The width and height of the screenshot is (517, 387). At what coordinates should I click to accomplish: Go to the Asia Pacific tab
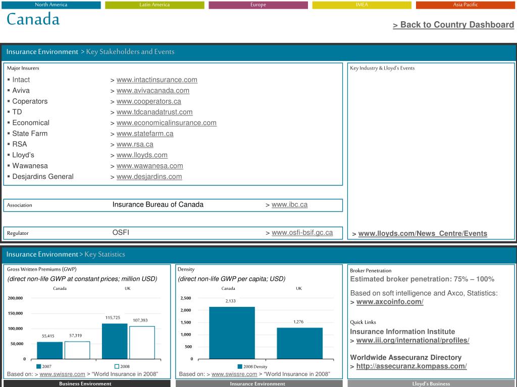coord(465,5)
